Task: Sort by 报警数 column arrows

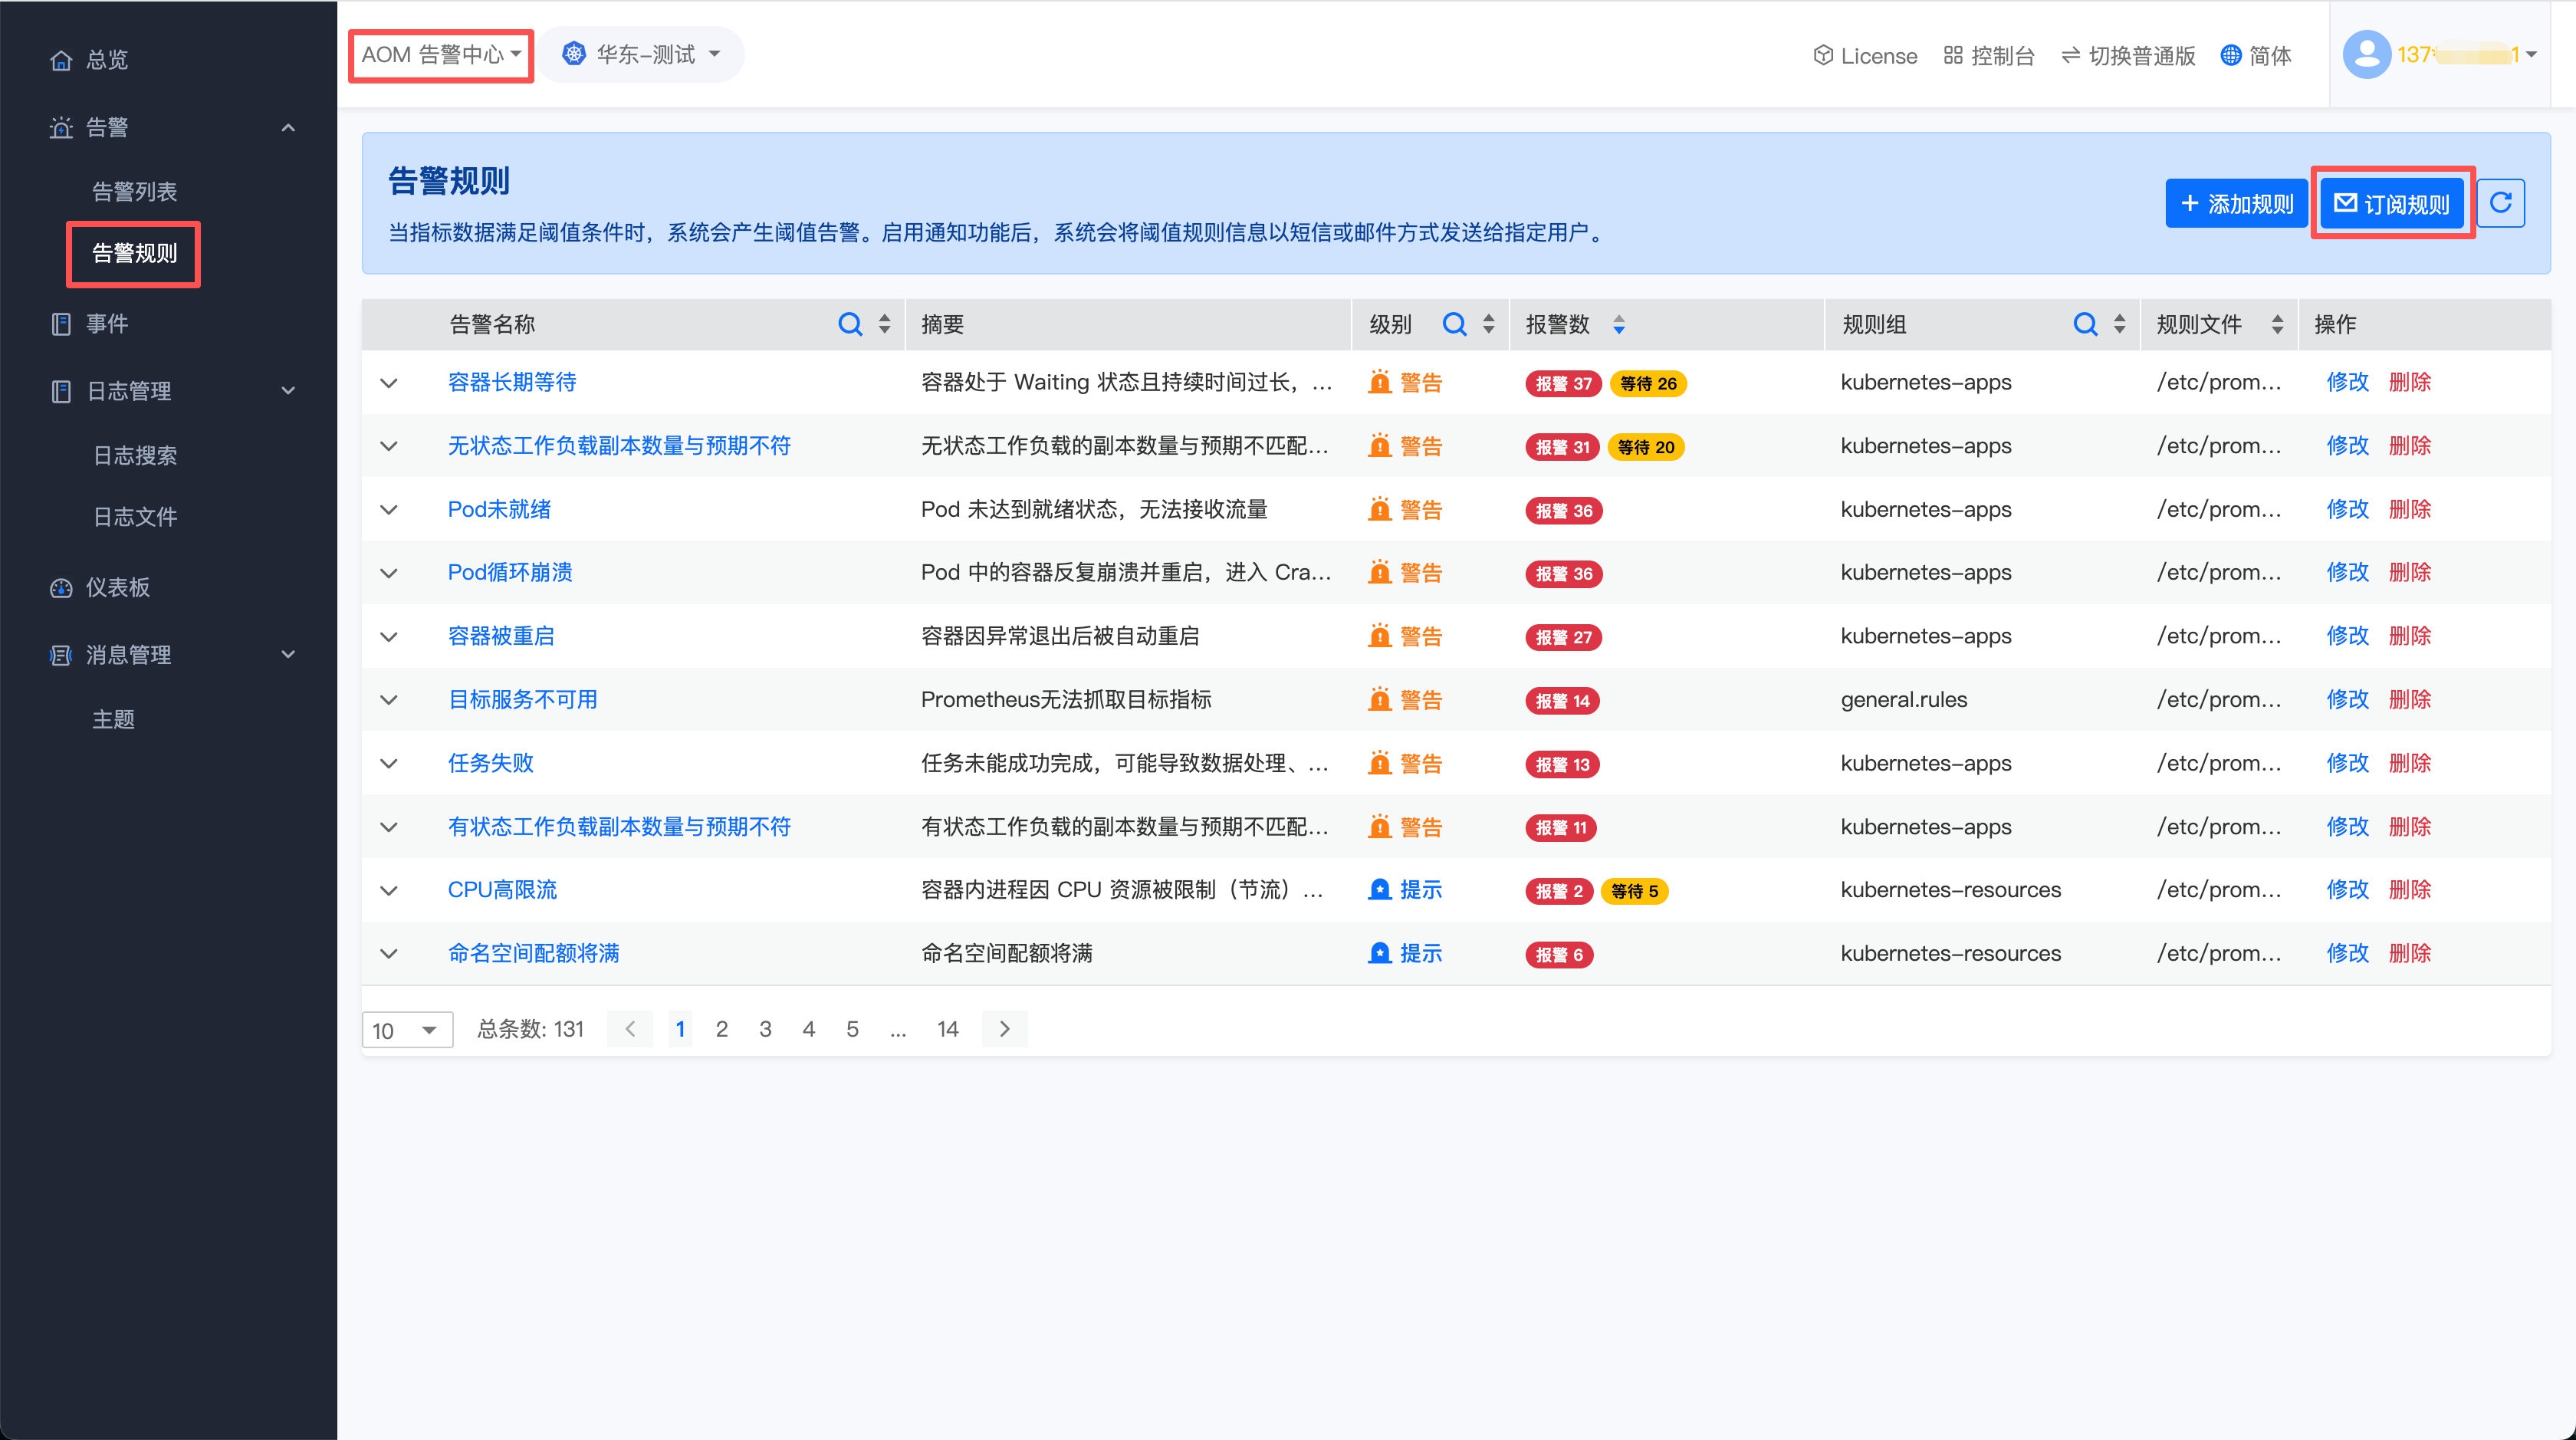Action: 1618,324
